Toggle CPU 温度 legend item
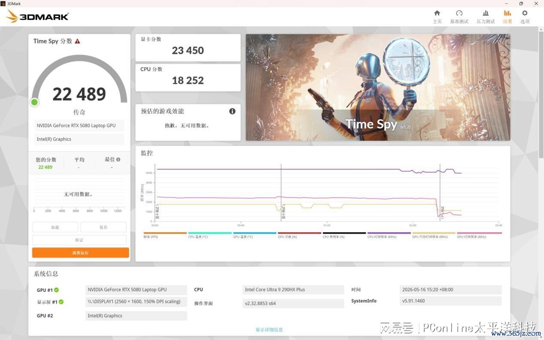This screenshot has height=340, width=544. 210,235
